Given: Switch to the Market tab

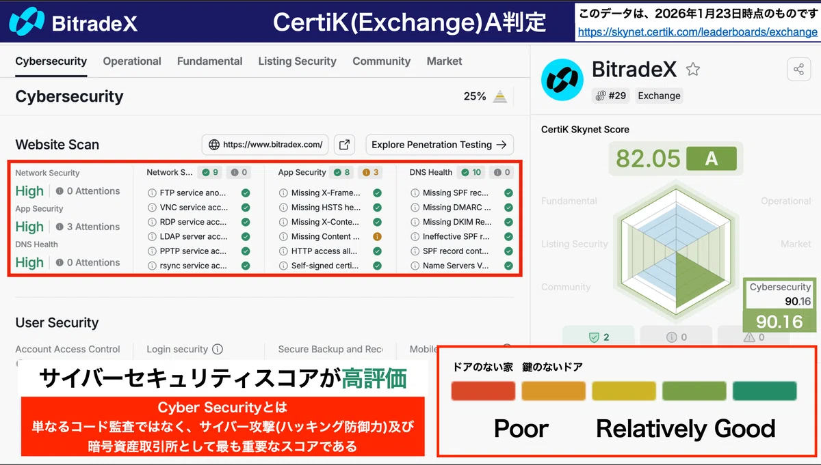Looking at the screenshot, I should (x=444, y=61).
